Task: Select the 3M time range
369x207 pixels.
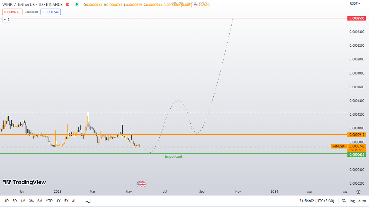Action: pyautogui.click(x=31, y=201)
